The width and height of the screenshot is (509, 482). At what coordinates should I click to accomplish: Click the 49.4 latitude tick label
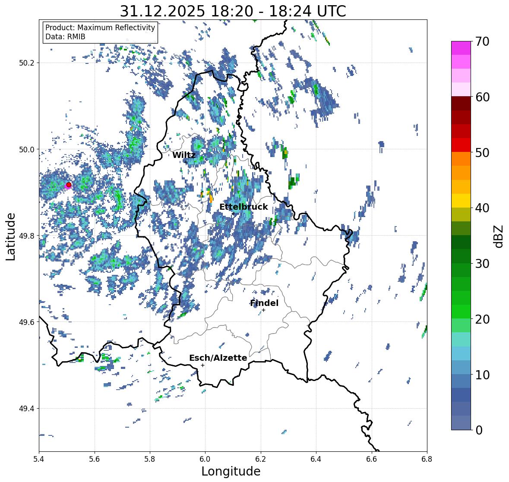point(27,409)
